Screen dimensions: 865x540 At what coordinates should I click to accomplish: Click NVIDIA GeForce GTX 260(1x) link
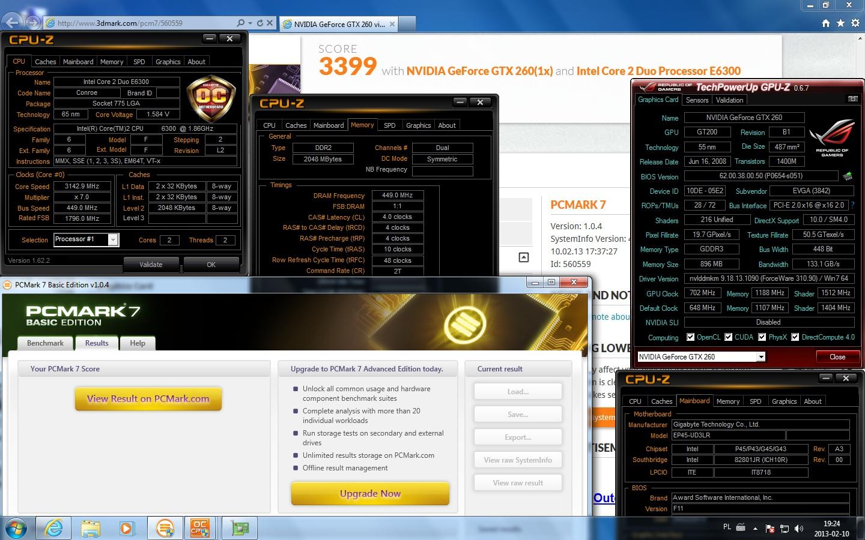click(479, 71)
